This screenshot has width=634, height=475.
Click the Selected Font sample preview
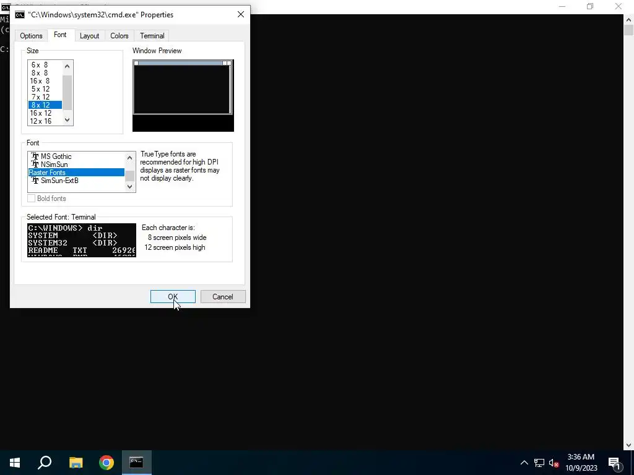(82, 240)
